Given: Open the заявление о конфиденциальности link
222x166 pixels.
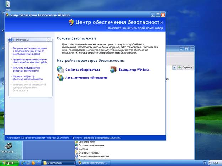Looking at the screenshot, I should (101, 138).
